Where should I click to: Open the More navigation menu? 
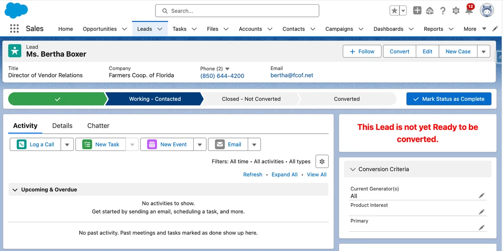[474, 29]
